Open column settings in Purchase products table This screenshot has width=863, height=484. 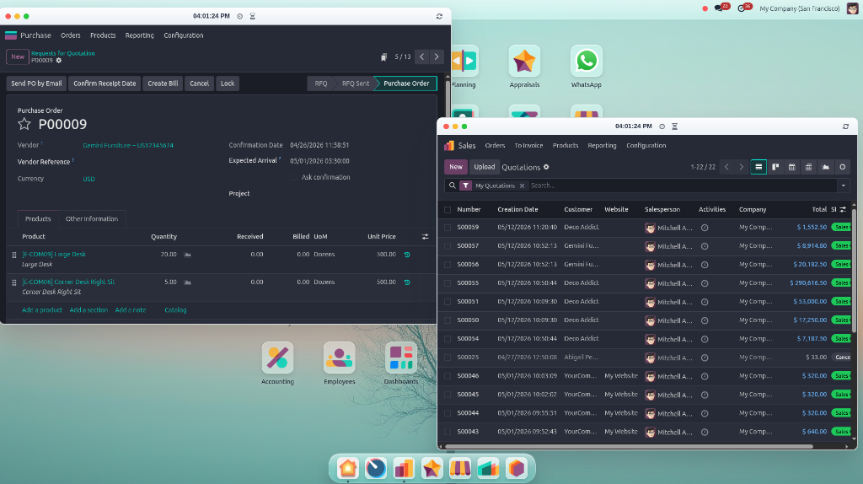point(425,237)
